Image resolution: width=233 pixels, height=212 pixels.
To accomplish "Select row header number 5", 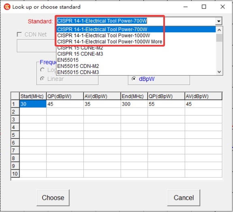I will pos(15,135).
